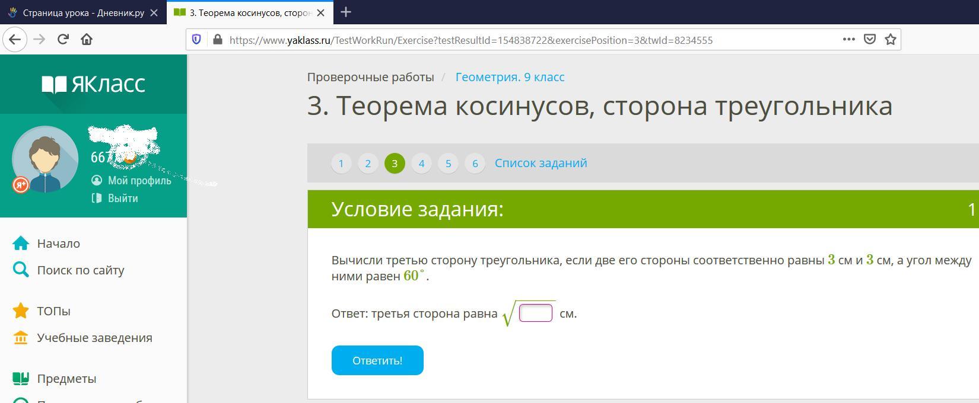Open Учебные заведения in the sidebar

(82, 338)
